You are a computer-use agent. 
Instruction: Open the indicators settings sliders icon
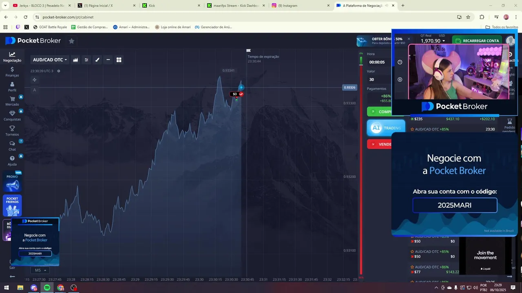tap(86, 60)
